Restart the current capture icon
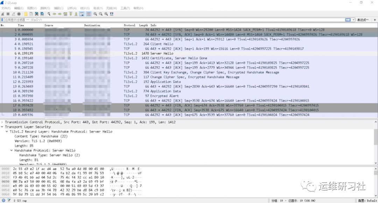Image resolution: width=378 pixels, height=203 pixels. pos(14,14)
